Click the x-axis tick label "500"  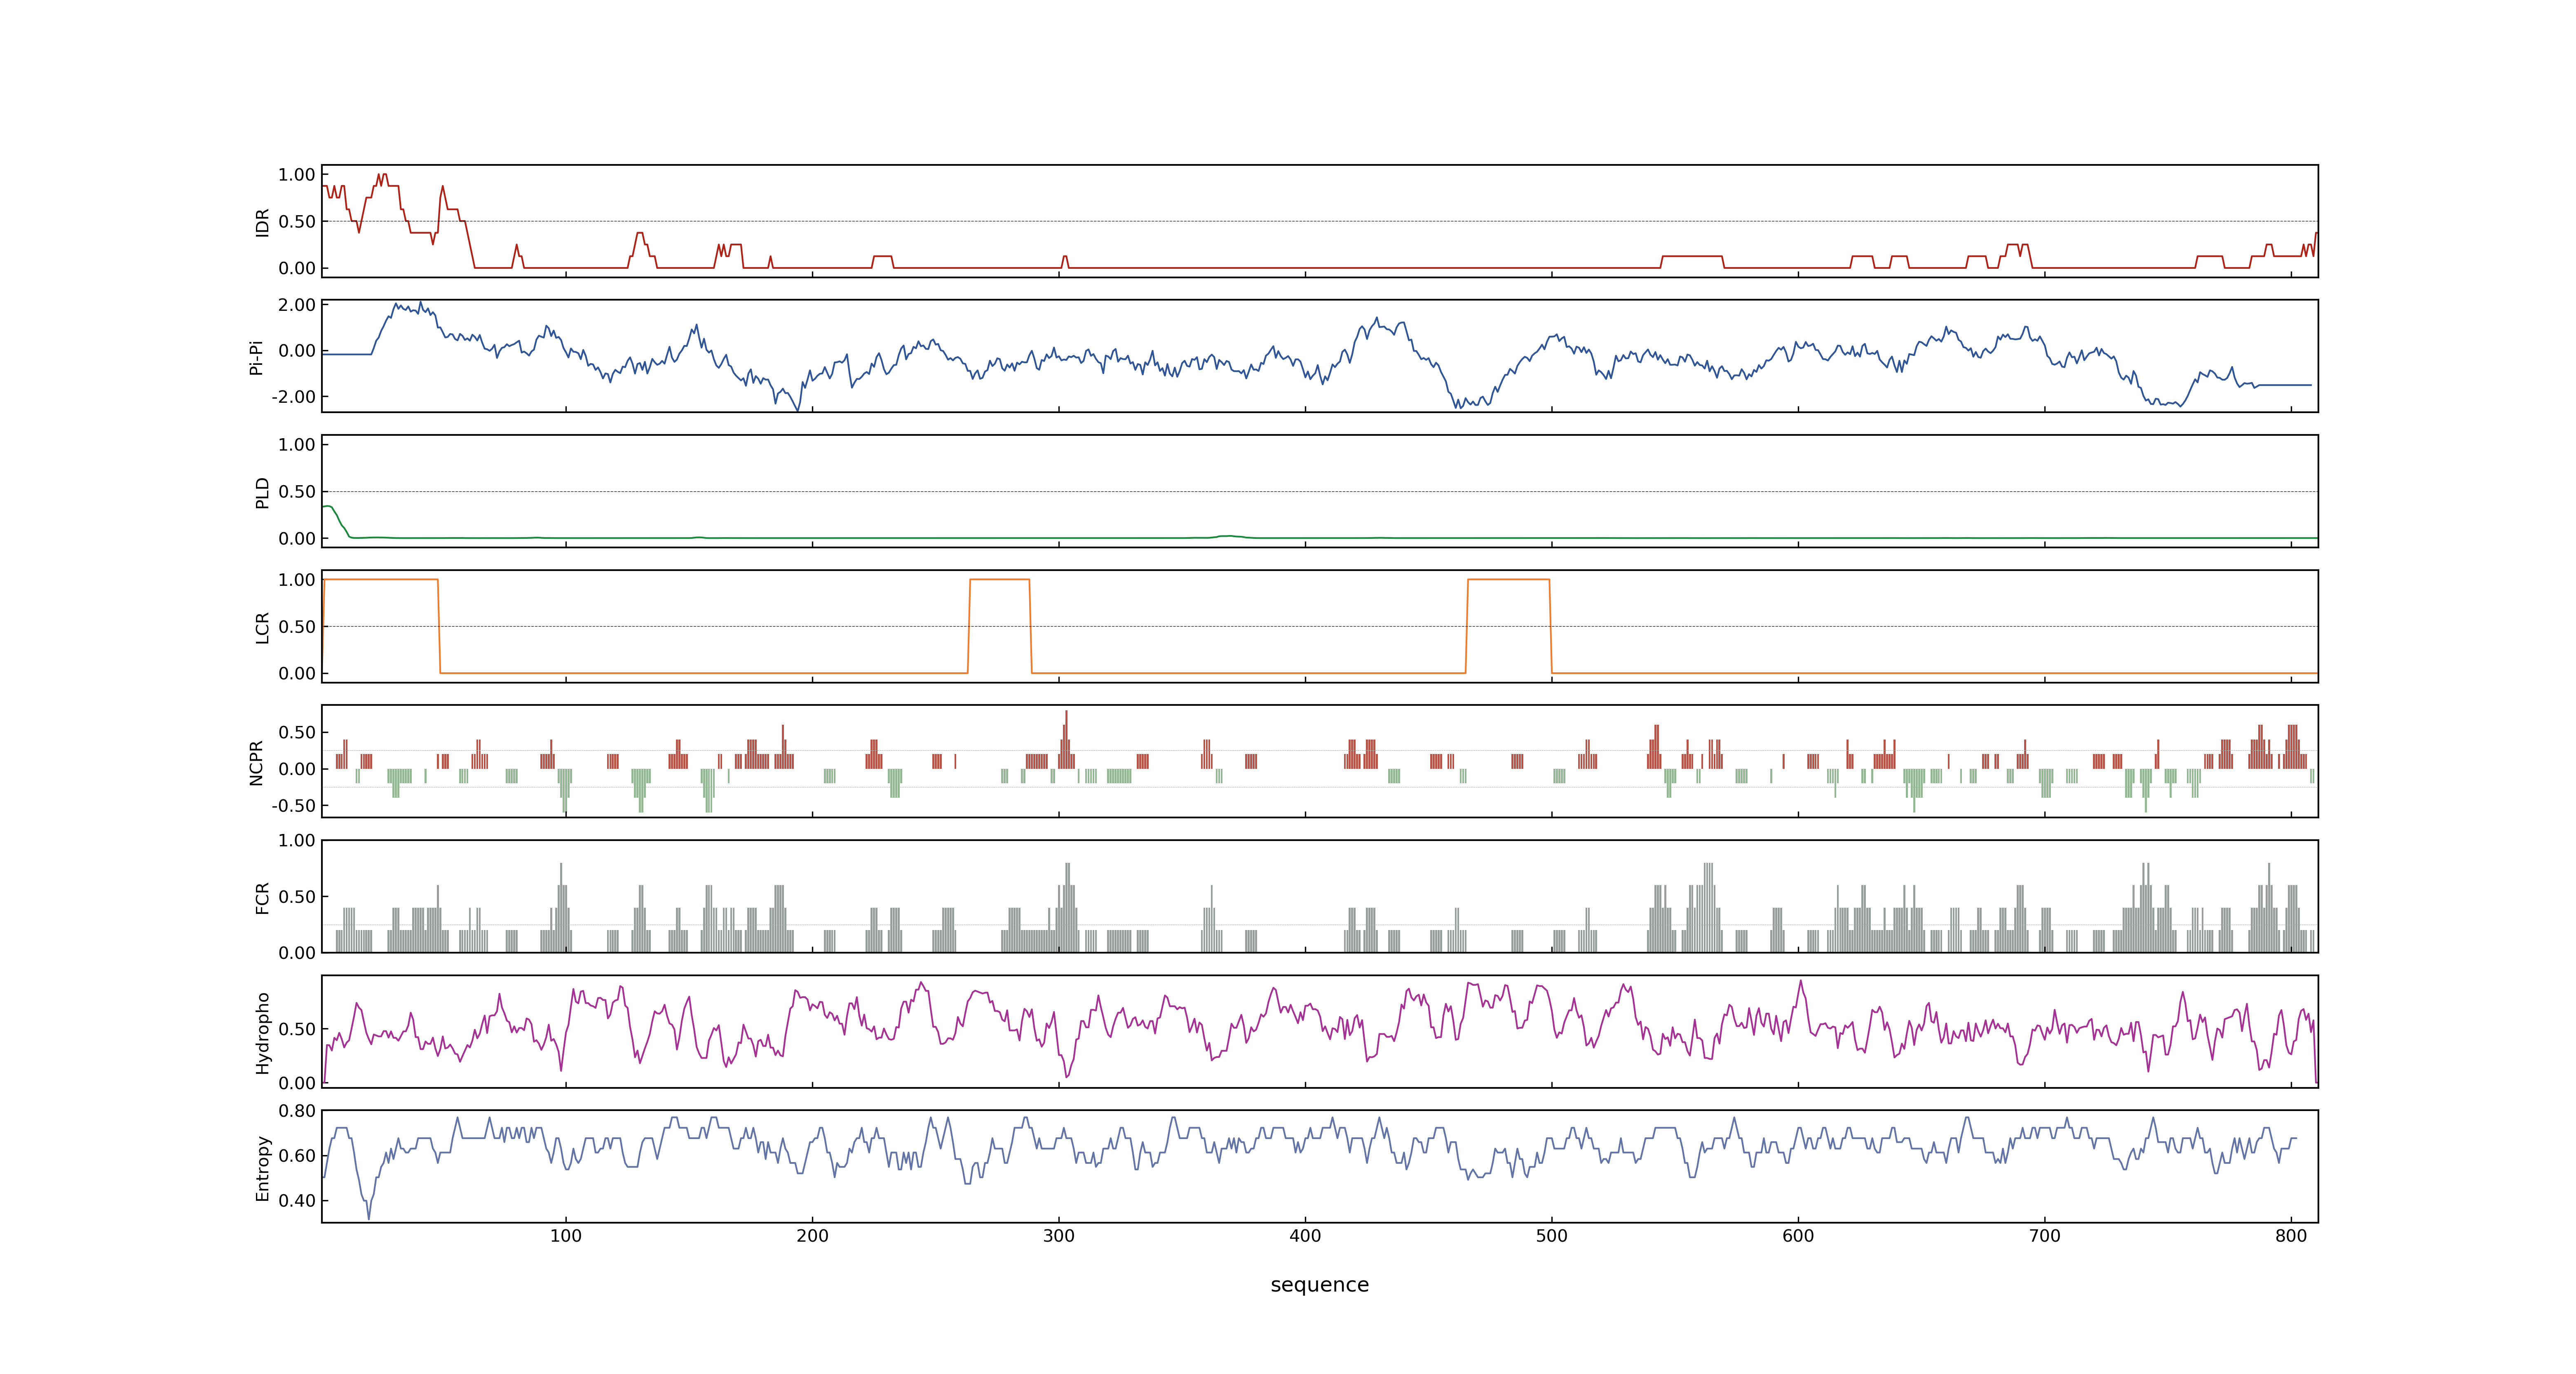[1552, 1236]
